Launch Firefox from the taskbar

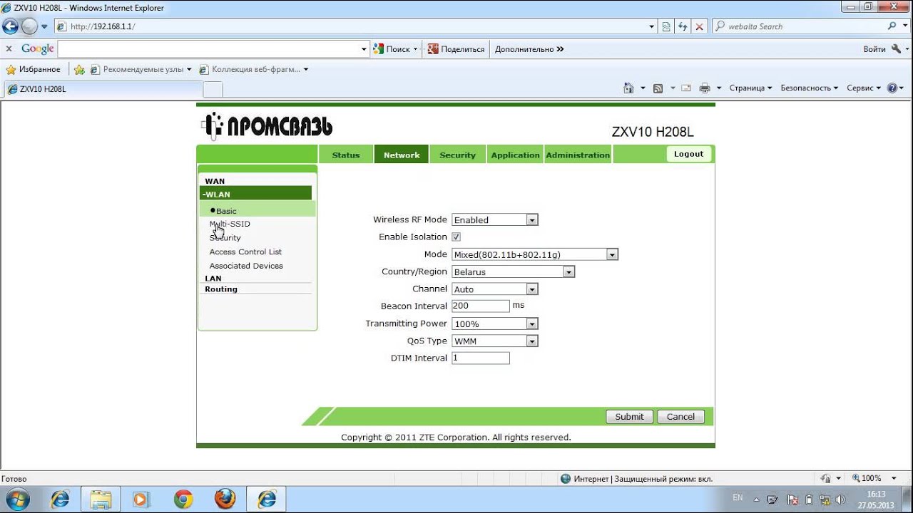[x=225, y=499]
